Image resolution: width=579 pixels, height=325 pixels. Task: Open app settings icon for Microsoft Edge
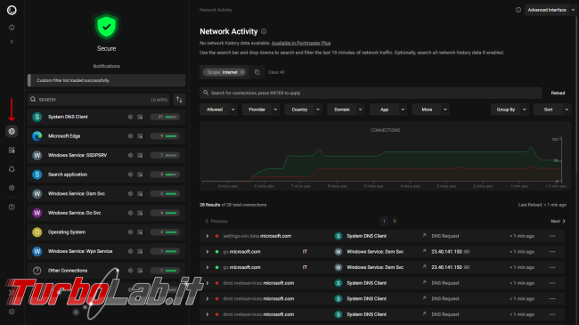[140, 136]
